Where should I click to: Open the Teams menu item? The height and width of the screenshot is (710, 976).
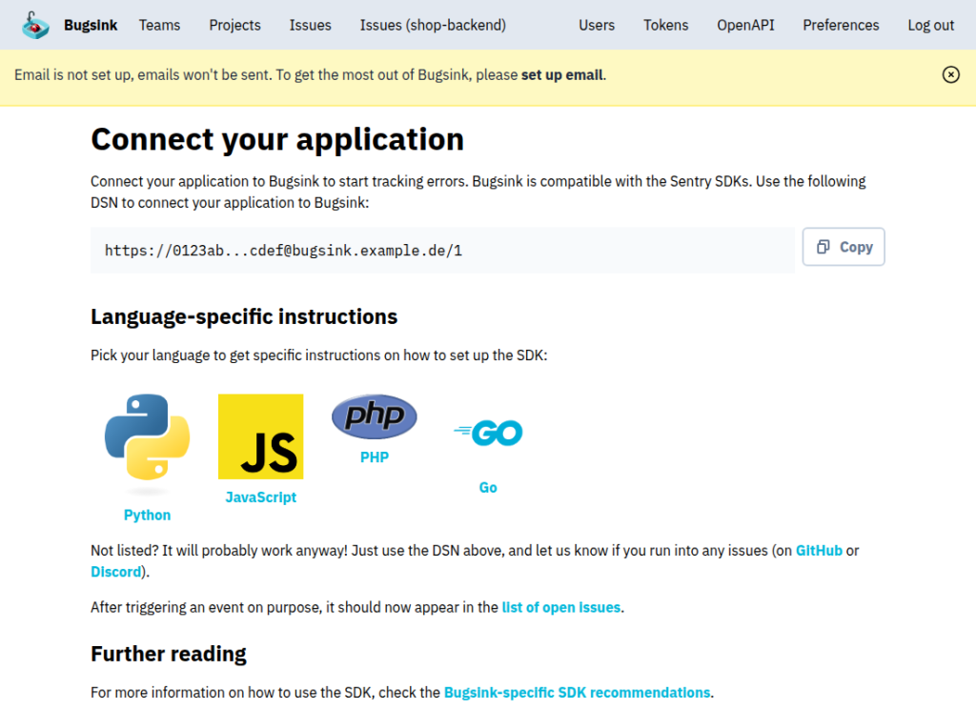[x=159, y=25]
